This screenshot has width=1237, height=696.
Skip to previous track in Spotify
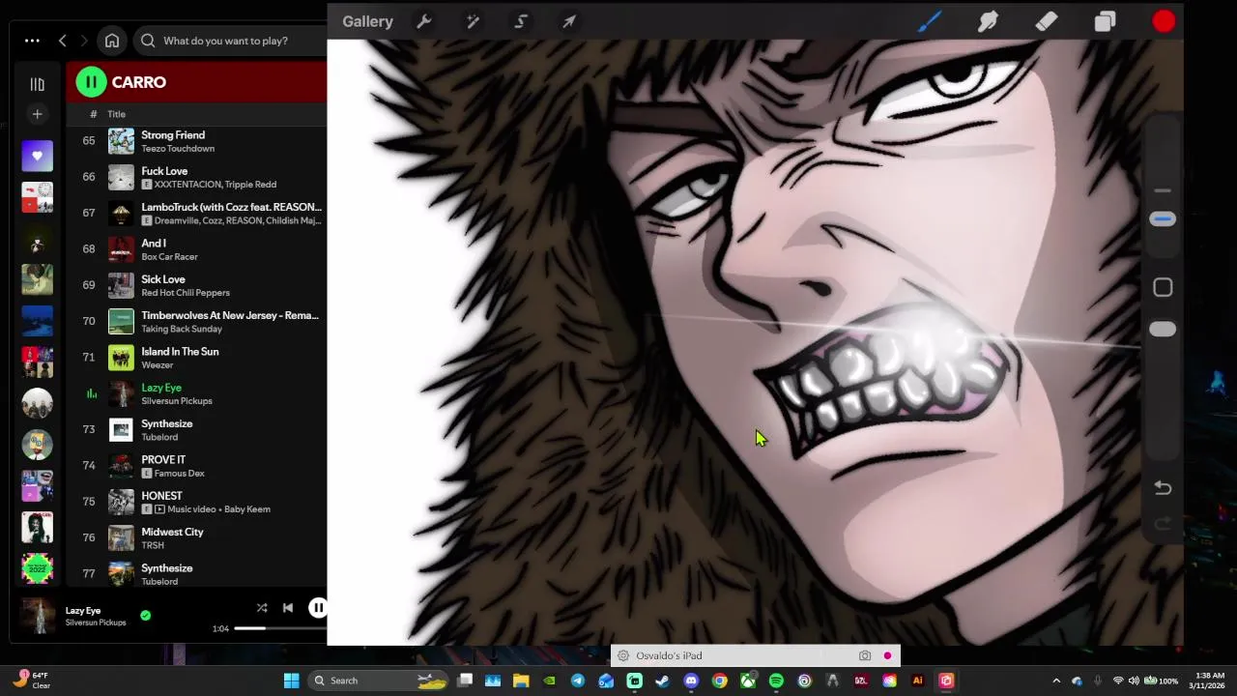pyautogui.click(x=287, y=608)
